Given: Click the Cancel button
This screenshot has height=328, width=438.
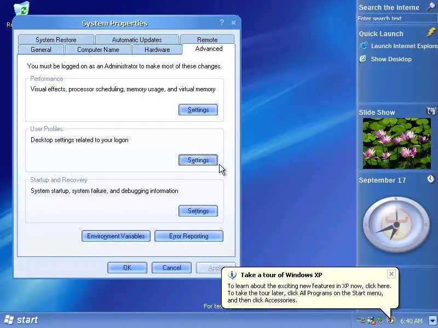Looking at the screenshot, I should click(x=171, y=268).
